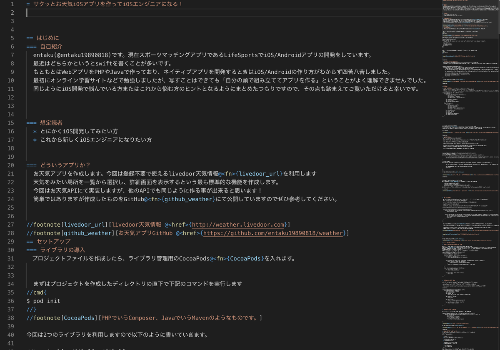Select line number 1 in the gutter
The height and width of the screenshot is (350, 500).
(x=12, y=4)
